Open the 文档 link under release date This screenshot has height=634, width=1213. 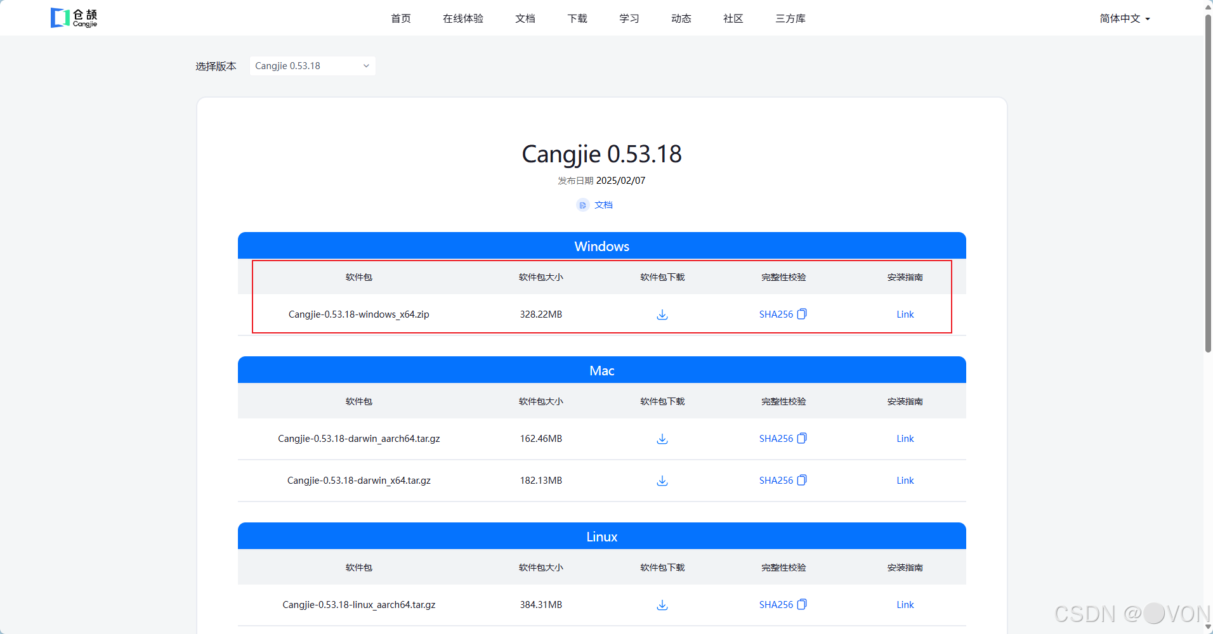point(603,205)
